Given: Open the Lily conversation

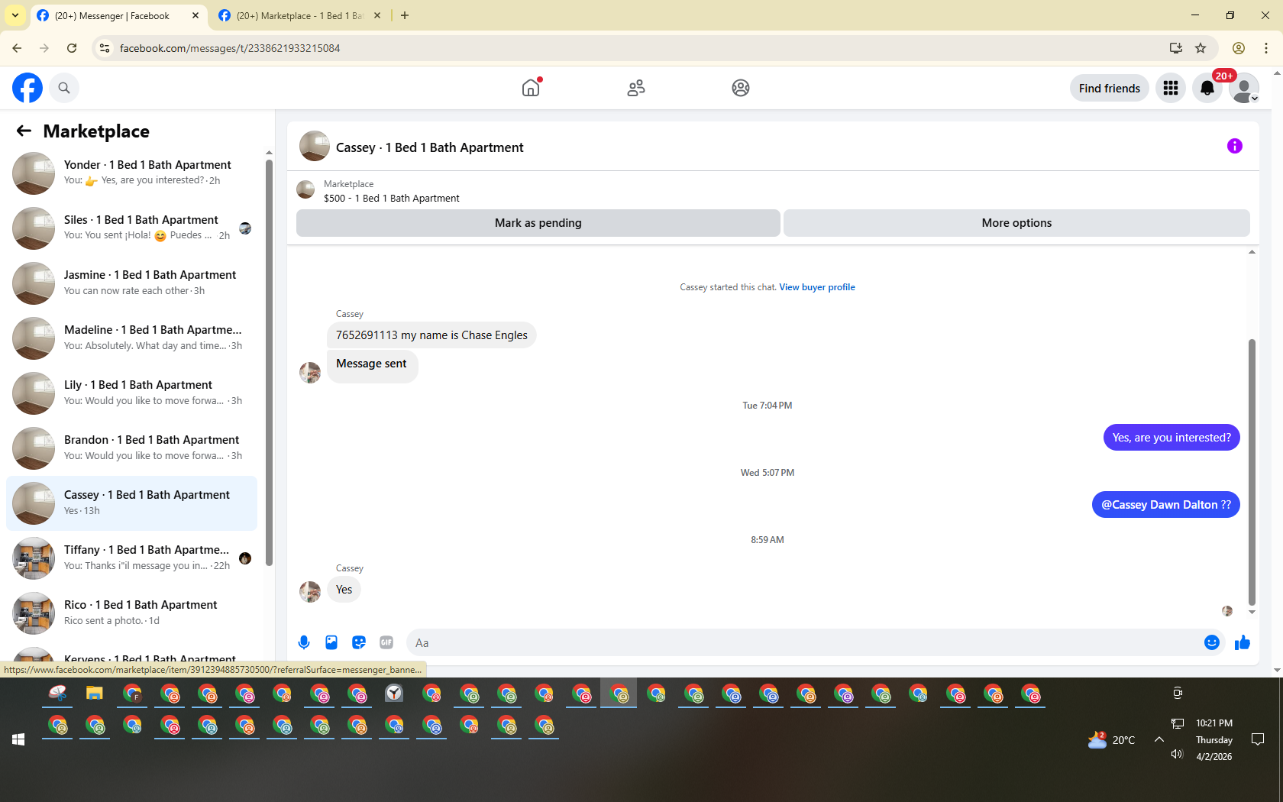Looking at the screenshot, I should (131, 393).
